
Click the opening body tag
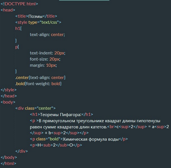8,102
